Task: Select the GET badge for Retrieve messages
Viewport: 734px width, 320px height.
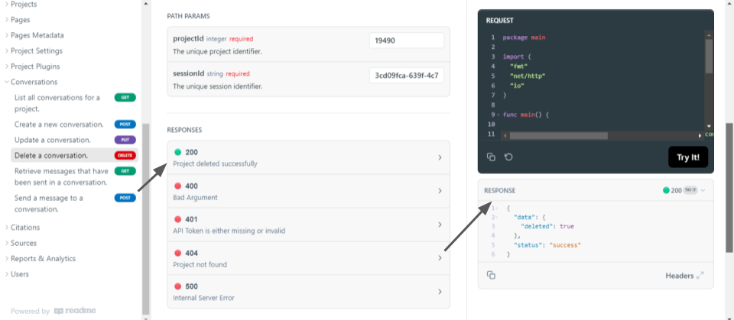Action: click(x=125, y=171)
